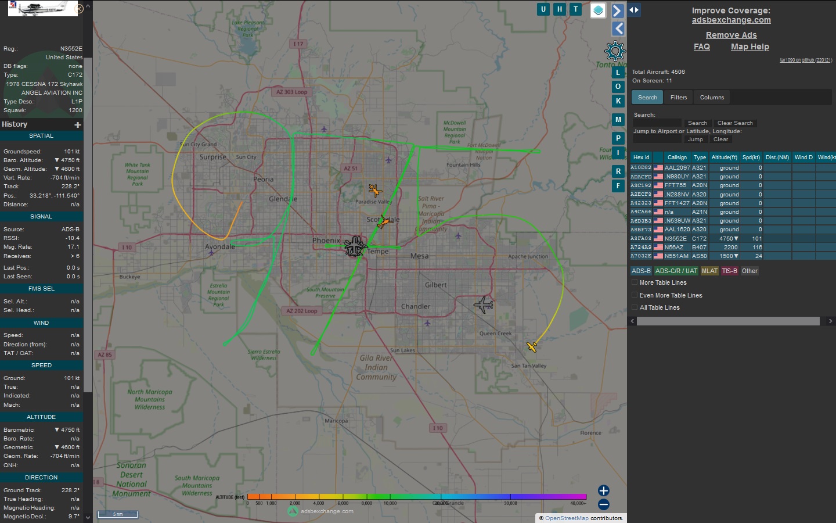836x523 pixels.
Task: Click the TIS-B source legend label
Action: tap(729, 271)
